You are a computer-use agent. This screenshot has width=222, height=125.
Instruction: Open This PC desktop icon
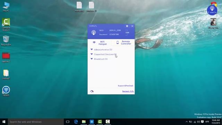6,7
